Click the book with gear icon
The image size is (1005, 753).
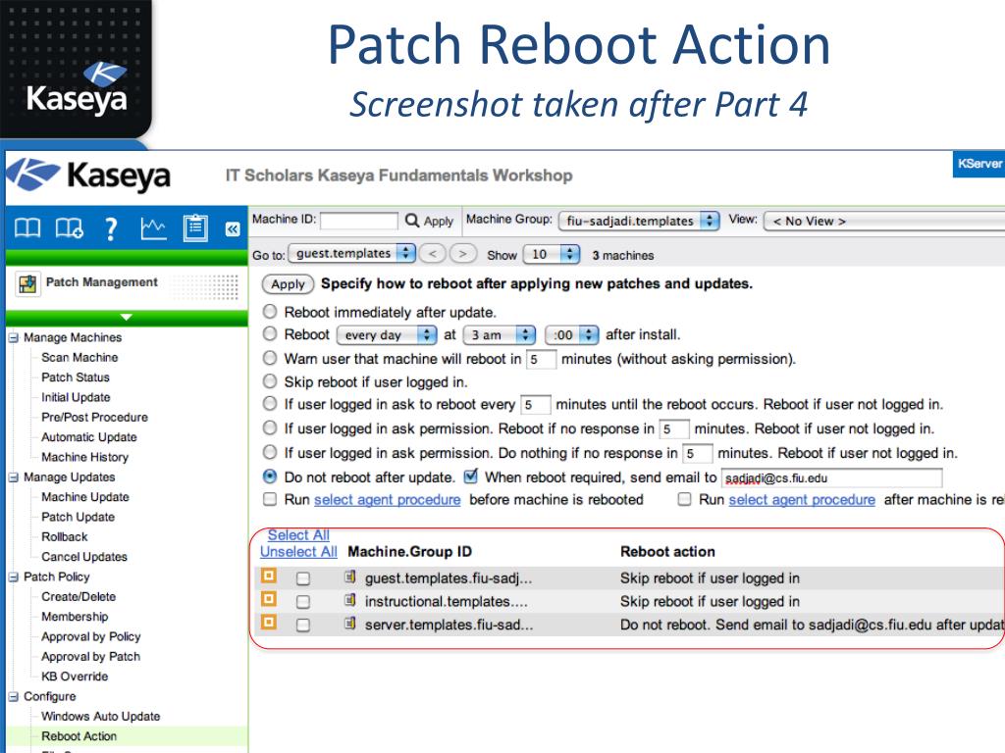[x=70, y=227]
